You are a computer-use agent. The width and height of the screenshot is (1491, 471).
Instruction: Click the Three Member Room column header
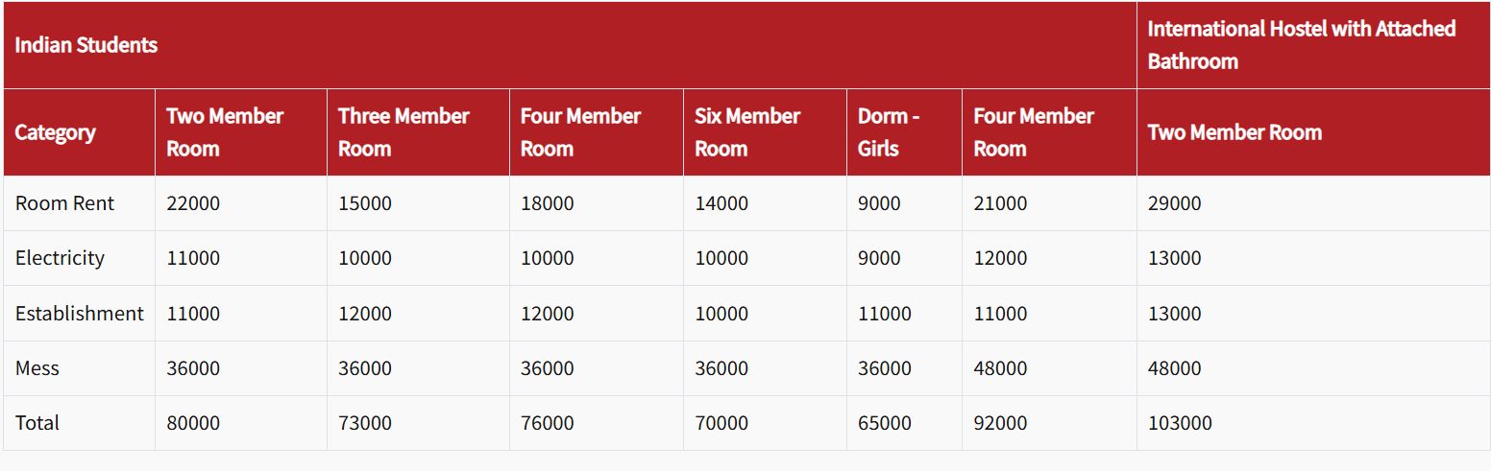403,132
